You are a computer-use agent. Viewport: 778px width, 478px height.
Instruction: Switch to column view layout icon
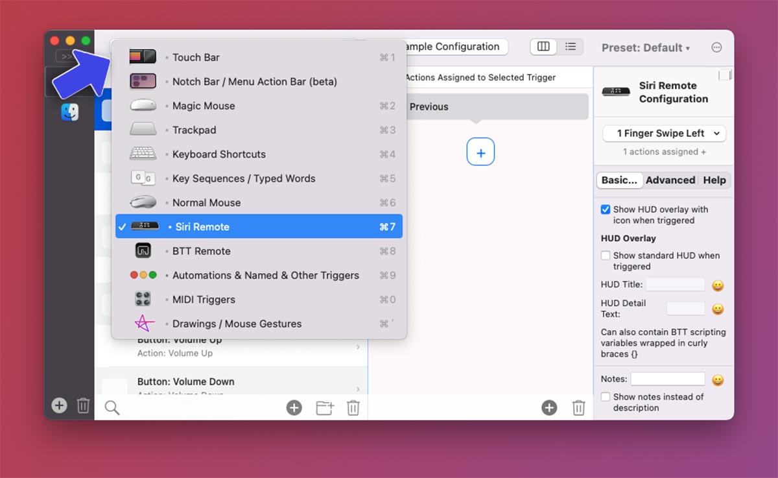[x=543, y=47]
